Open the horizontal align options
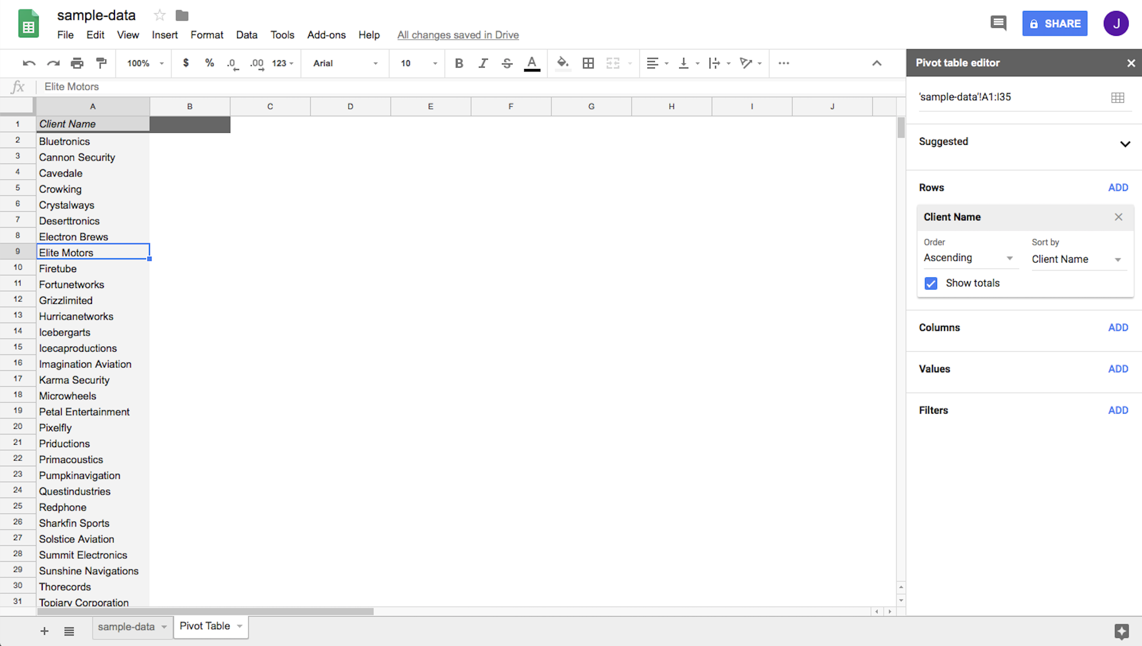The image size is (1142, 646). tap(657, 63)
